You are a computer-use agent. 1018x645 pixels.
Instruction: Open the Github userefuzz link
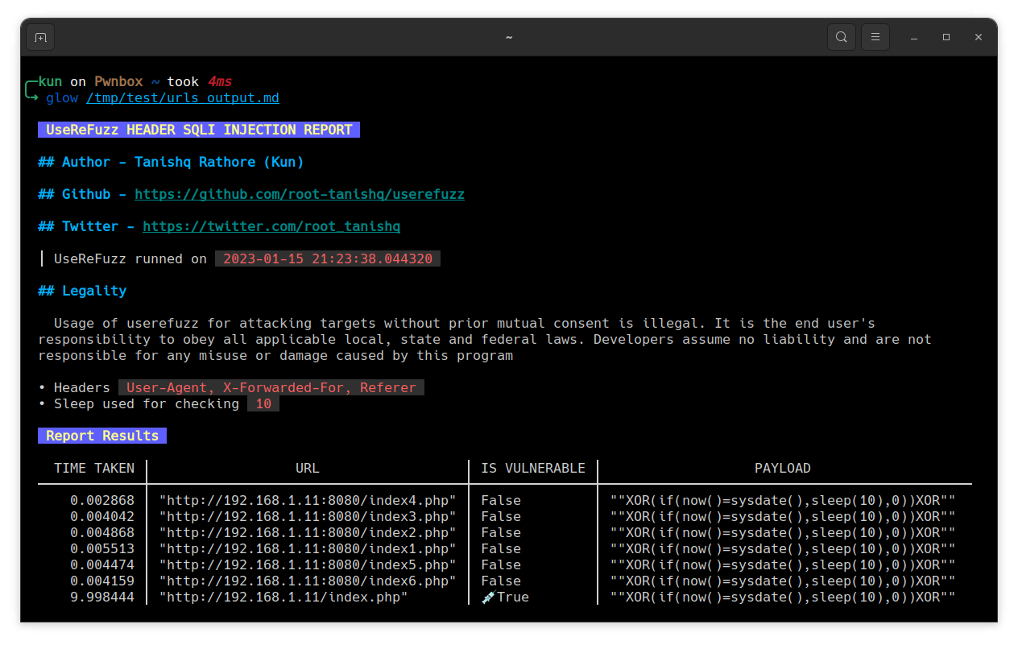click(x=300, y=194)
